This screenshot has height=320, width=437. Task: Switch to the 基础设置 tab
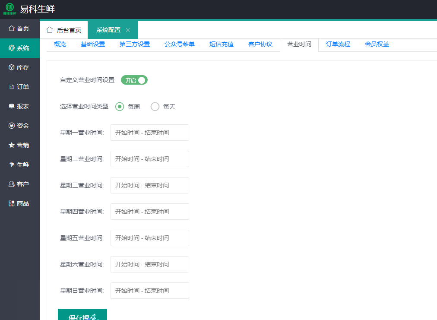(93, 44)
